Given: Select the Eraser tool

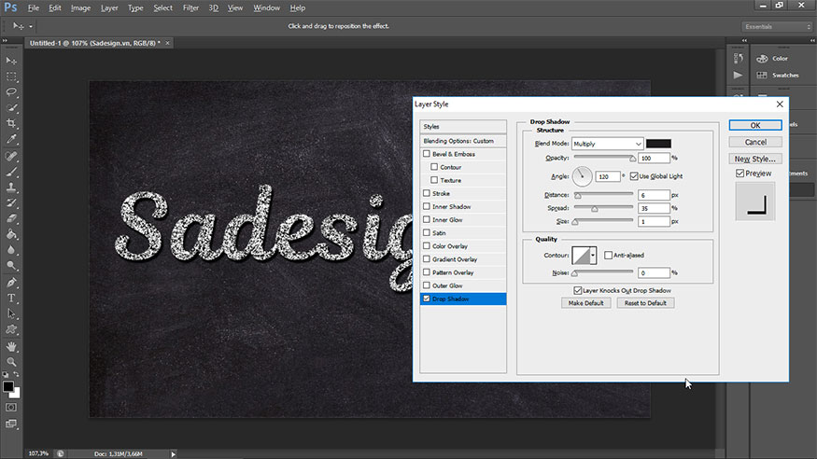Looking at the screenshot, I should (x=11, y=218).
